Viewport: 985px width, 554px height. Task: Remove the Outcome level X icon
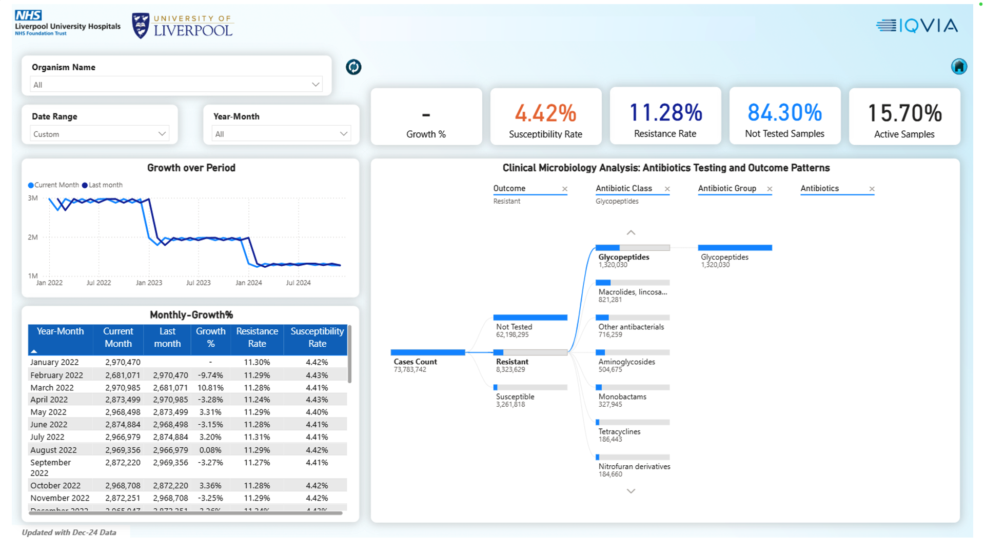coord(565,189)
